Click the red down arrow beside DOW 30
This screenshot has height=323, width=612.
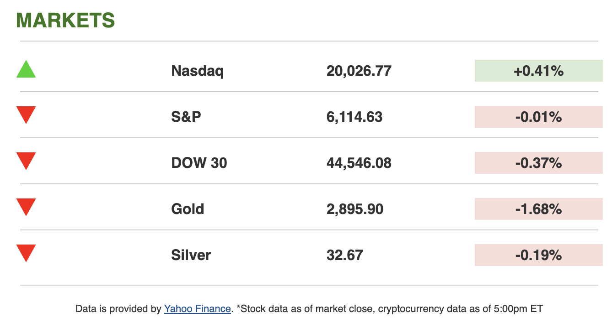pos(26,160)
